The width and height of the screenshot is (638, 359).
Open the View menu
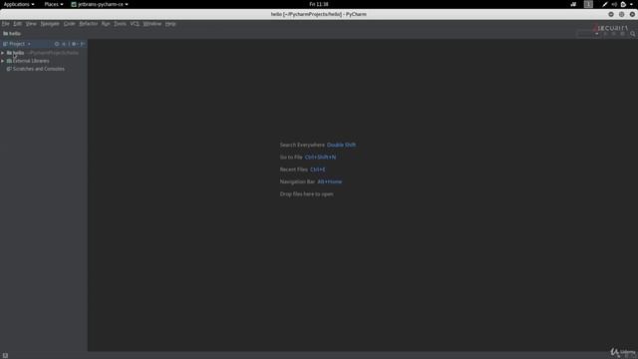click(x=31, y=24)
